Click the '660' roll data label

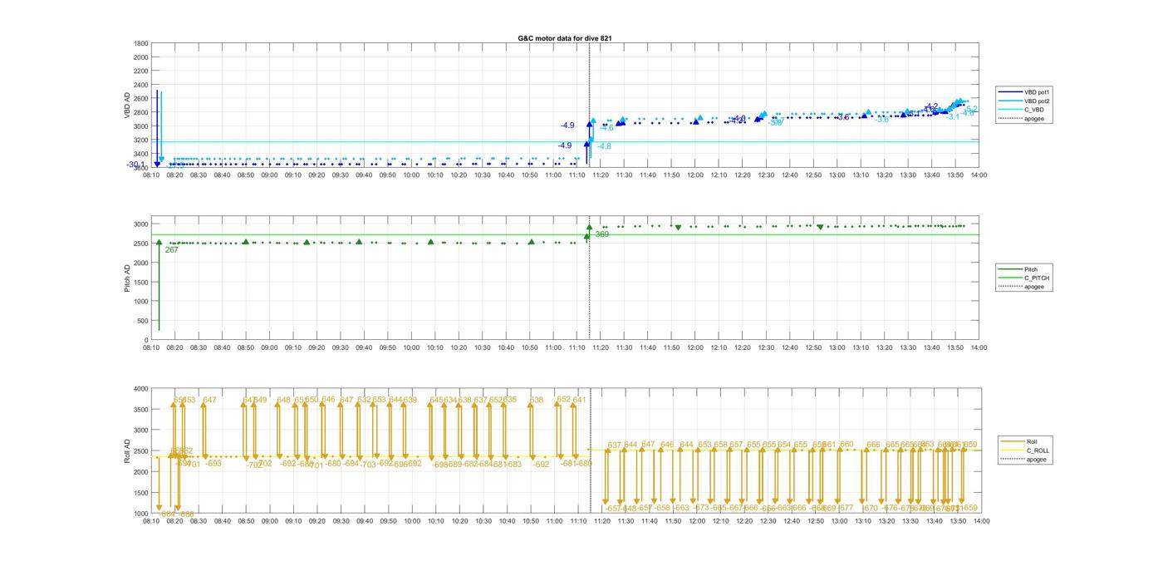tap(846, 445)
